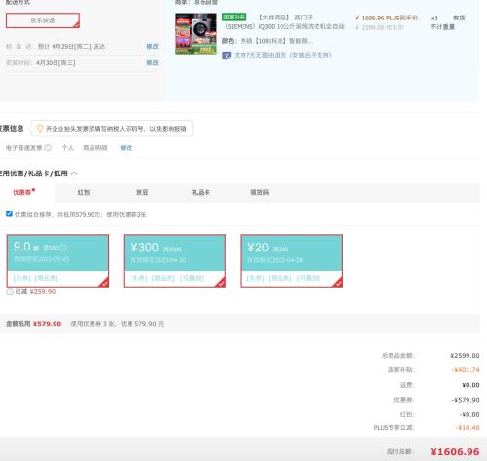Click 修改 in the invoice information row

coord(127,148)
